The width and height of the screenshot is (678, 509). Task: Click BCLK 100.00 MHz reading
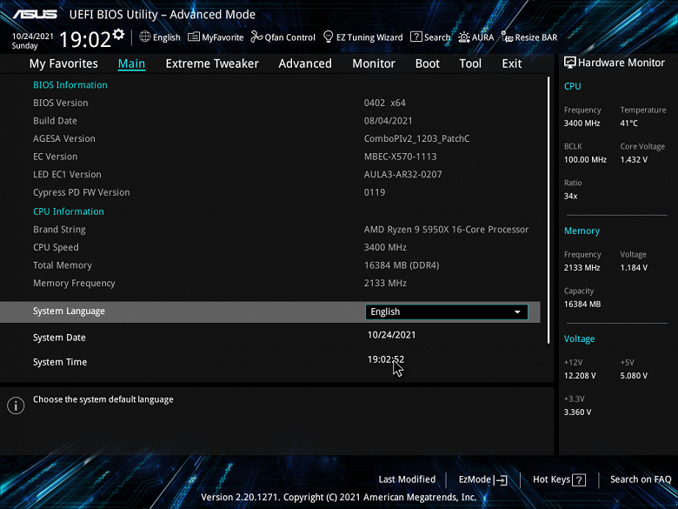tap(585, 160)
